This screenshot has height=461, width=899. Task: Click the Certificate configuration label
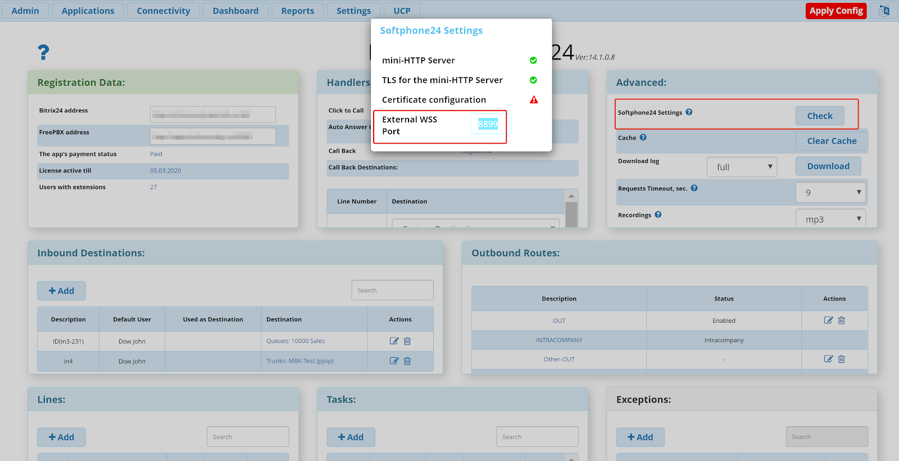[x=434, y=99]
